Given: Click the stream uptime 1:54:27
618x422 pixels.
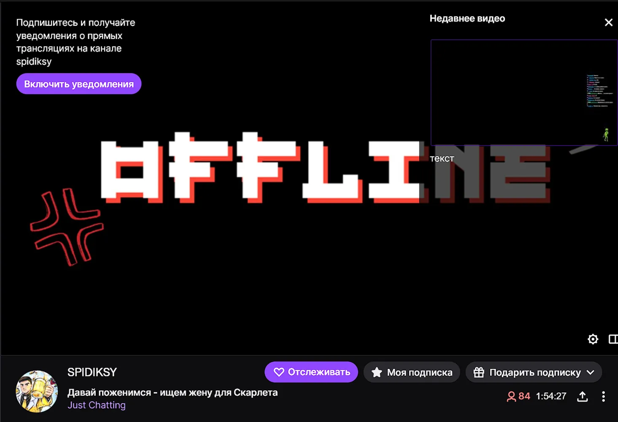Looking at the screenshot, I should pos(551,396).
